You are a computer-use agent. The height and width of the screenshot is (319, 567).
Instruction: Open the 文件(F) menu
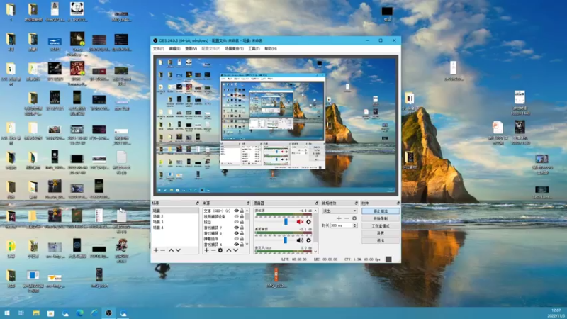[158, 48]
